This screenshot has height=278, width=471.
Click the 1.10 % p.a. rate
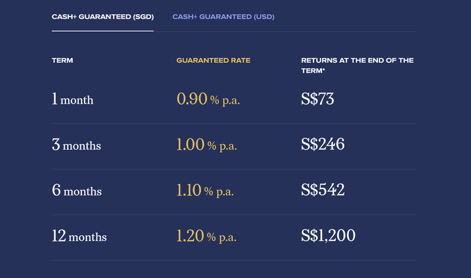[x=205, y=191]
